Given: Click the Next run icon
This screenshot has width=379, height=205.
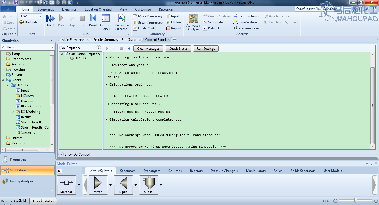Looking at the screenshot, I should [50, 21].
